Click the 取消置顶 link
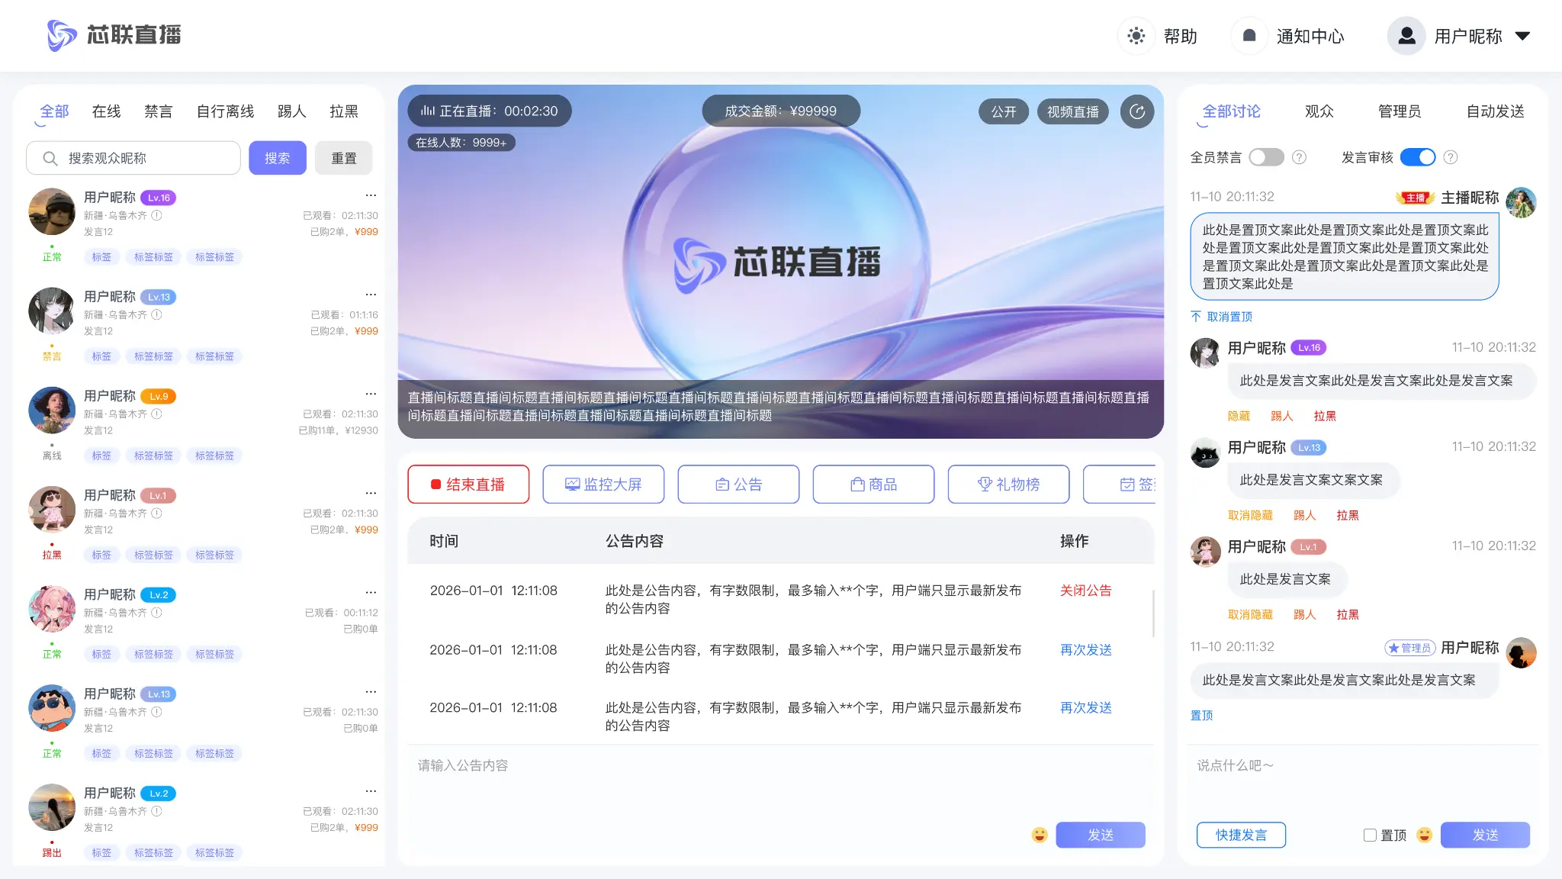 [x=1221, y=317]
